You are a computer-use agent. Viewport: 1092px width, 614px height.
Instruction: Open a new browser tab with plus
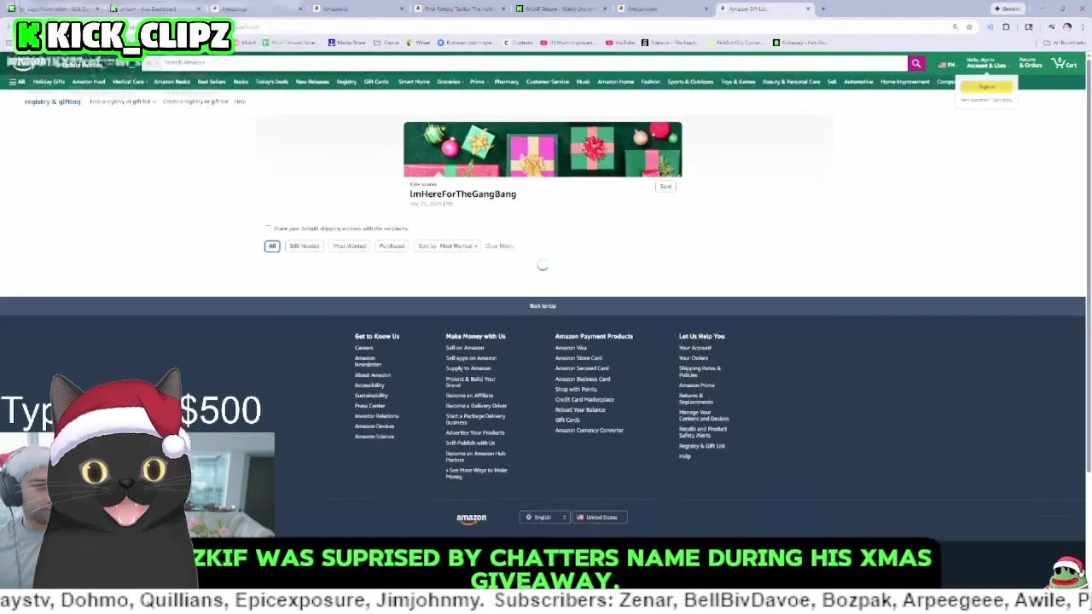822,9
